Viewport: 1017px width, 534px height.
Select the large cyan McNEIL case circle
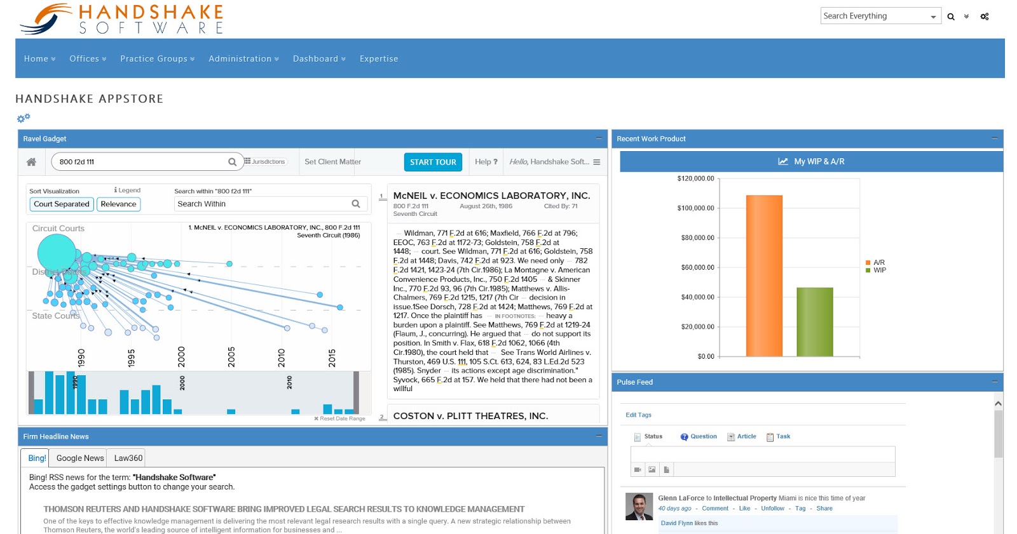coord(57,253)
